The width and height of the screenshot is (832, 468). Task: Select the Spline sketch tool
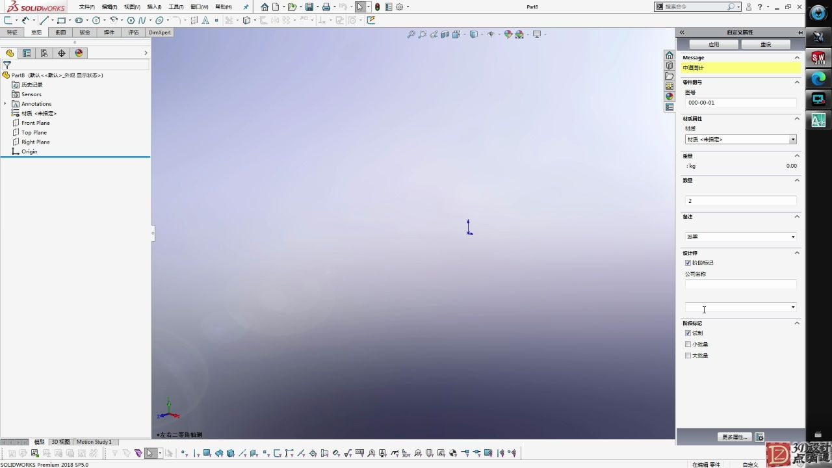[x=141, y=20]
